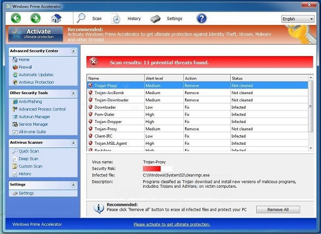Click the Antivirus Protection shield icon

(15, 82)
